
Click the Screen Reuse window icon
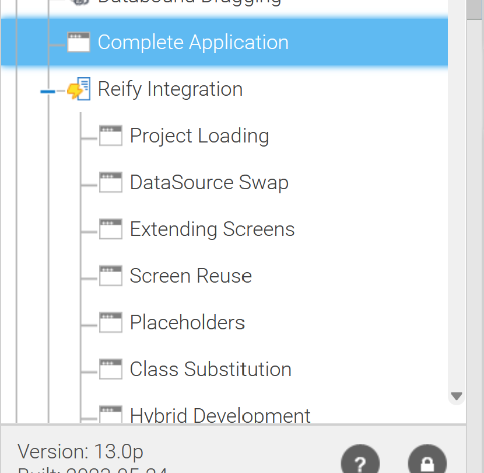coord(111,276)
